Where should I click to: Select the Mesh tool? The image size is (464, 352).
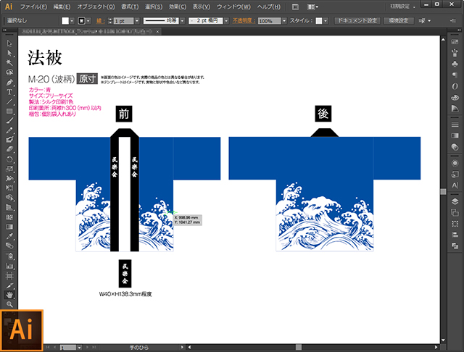(x=9, y=217)
